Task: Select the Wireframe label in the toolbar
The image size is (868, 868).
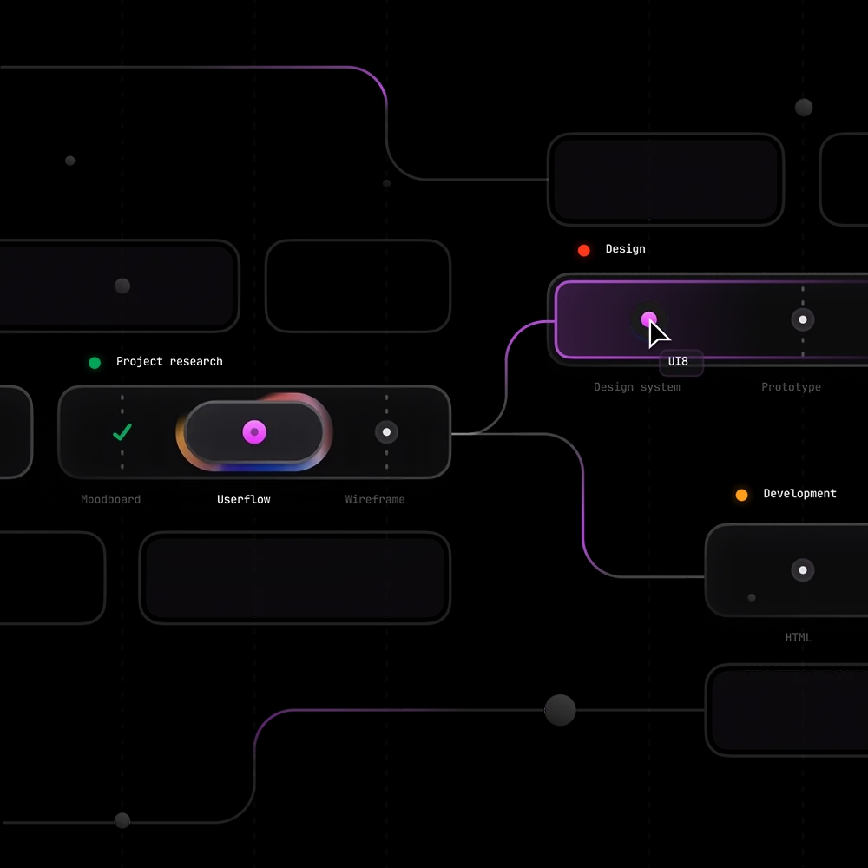Action: 374,499
